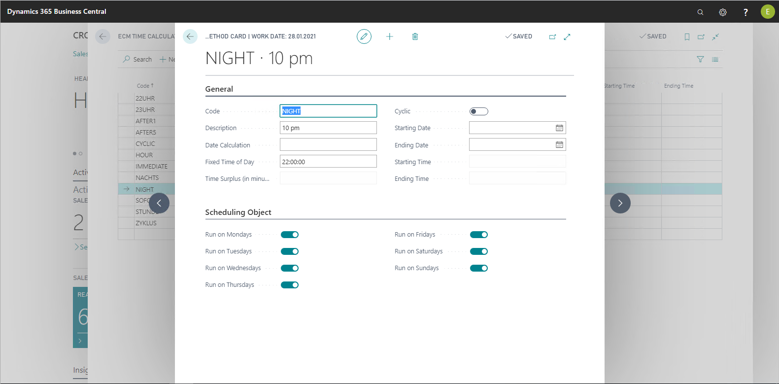Open the settings gear in header
This screenshot has height=384, width=779.
tap(723, 12)
